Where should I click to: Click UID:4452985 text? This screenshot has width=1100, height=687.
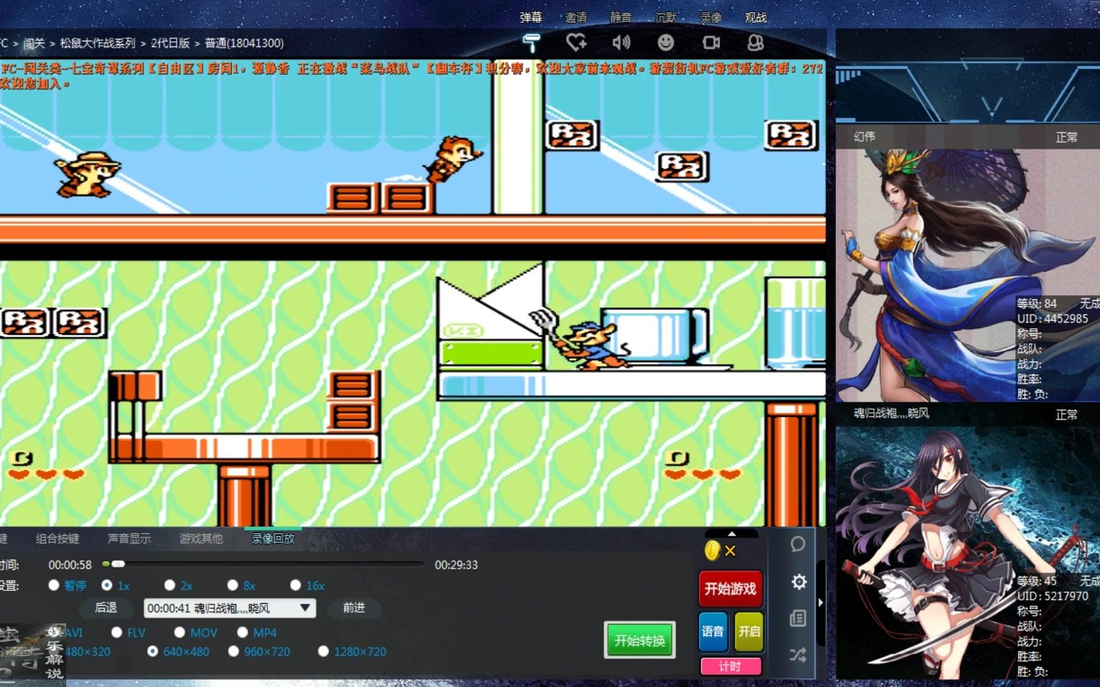pos(1052,319)
